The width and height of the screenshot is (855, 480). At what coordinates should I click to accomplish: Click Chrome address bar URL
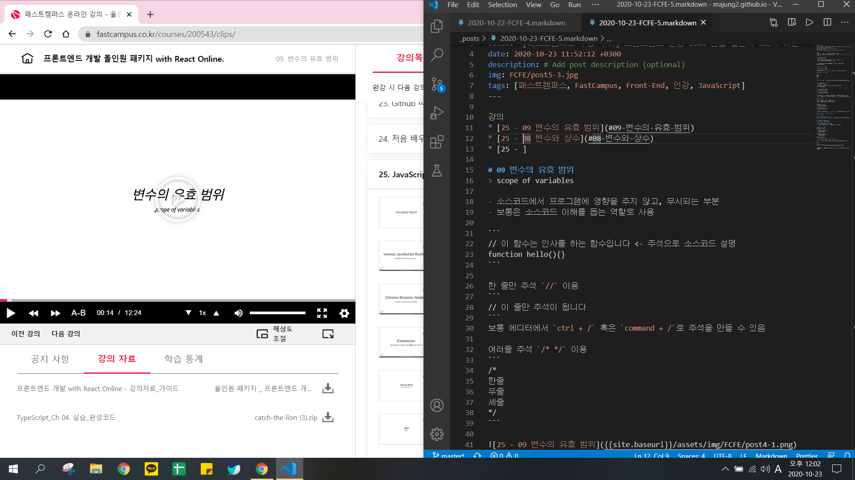point(166,34)
